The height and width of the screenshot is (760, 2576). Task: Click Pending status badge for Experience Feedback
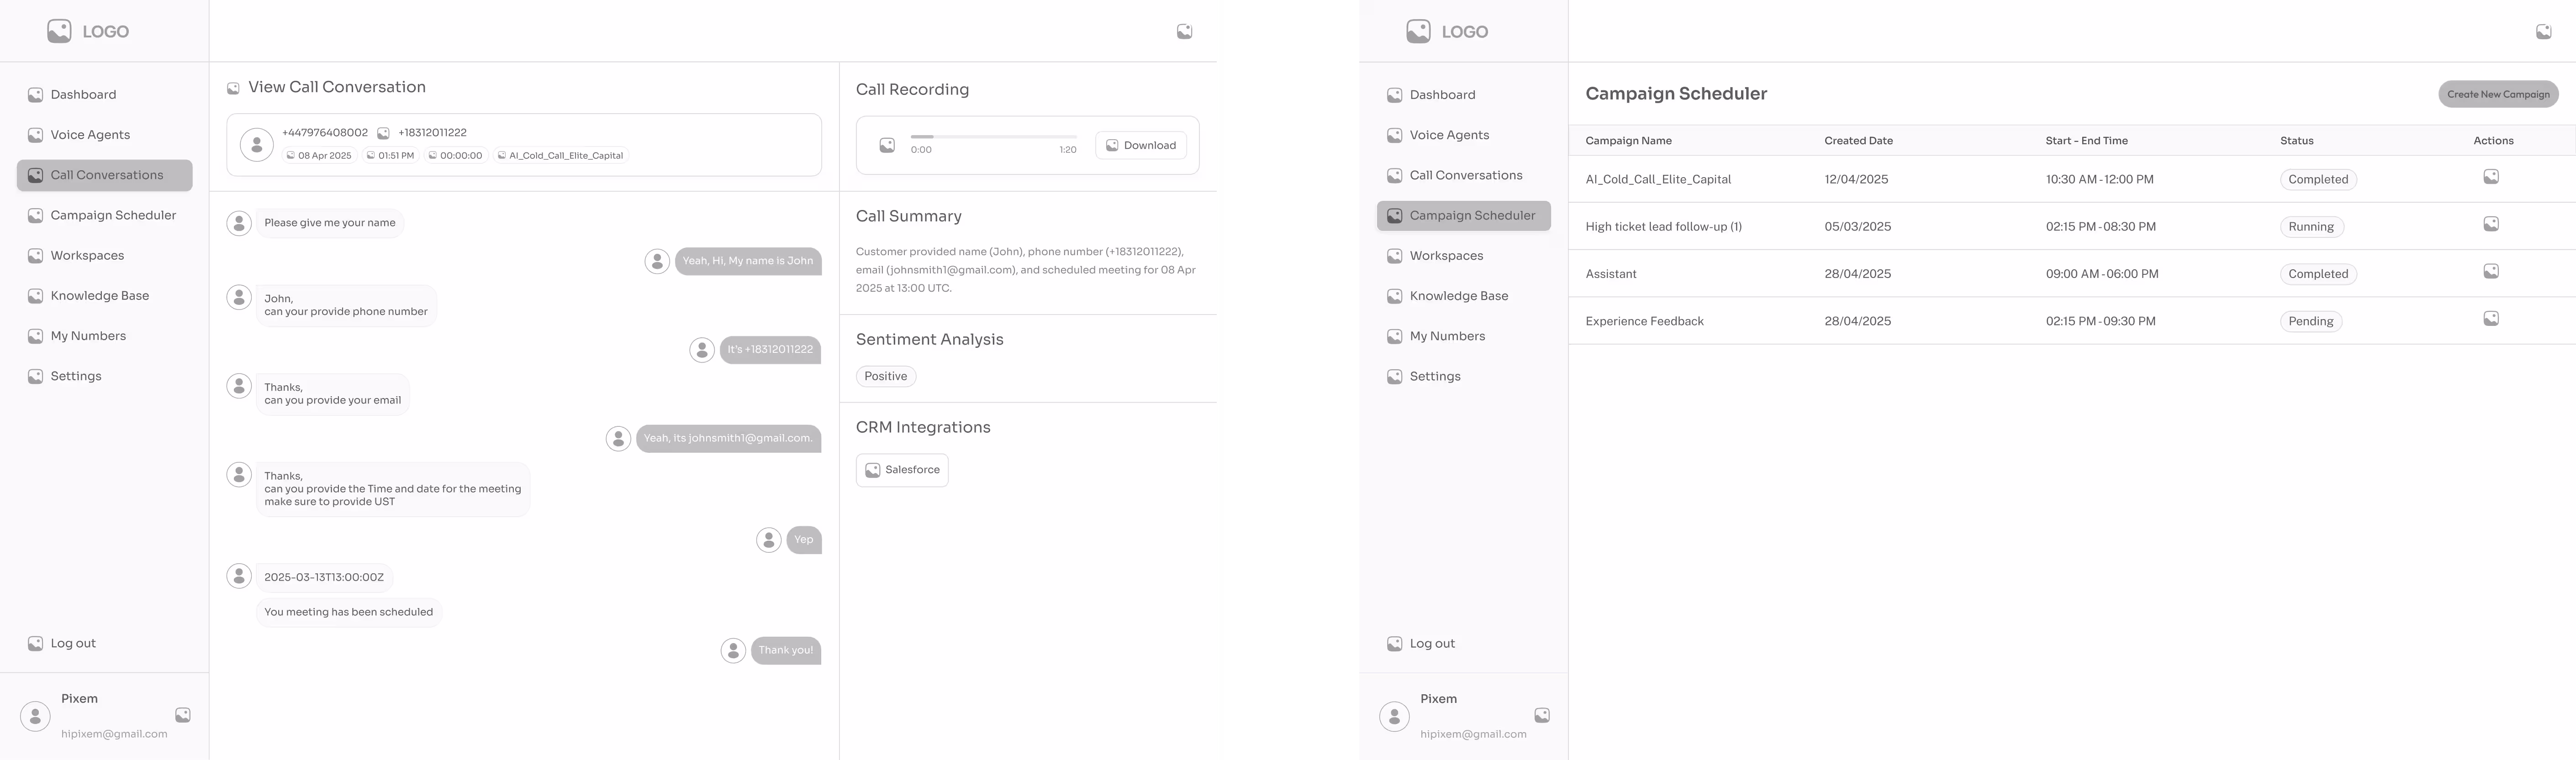point(2311,321)
